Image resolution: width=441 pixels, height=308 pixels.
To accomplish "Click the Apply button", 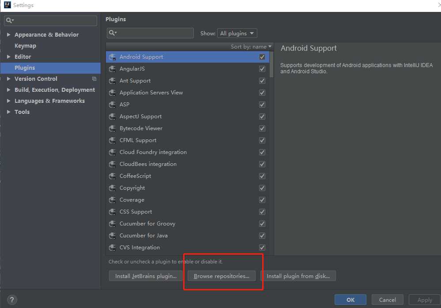I will click(x=425, y=300).
